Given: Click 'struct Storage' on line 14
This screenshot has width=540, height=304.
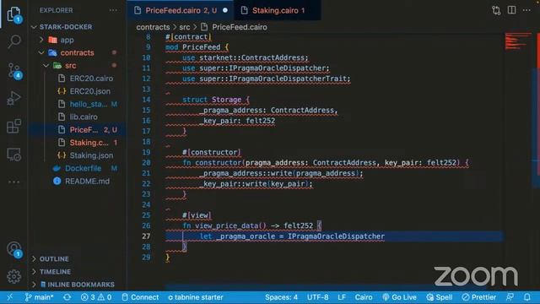Looking at the screenshot, I should pos(212,100).
